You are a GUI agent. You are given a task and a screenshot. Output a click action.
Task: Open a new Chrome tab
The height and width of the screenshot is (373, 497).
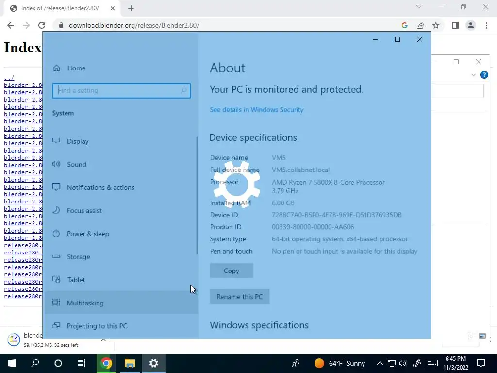131,9
